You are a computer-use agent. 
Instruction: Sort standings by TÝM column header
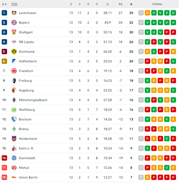[x=14, y=4]
